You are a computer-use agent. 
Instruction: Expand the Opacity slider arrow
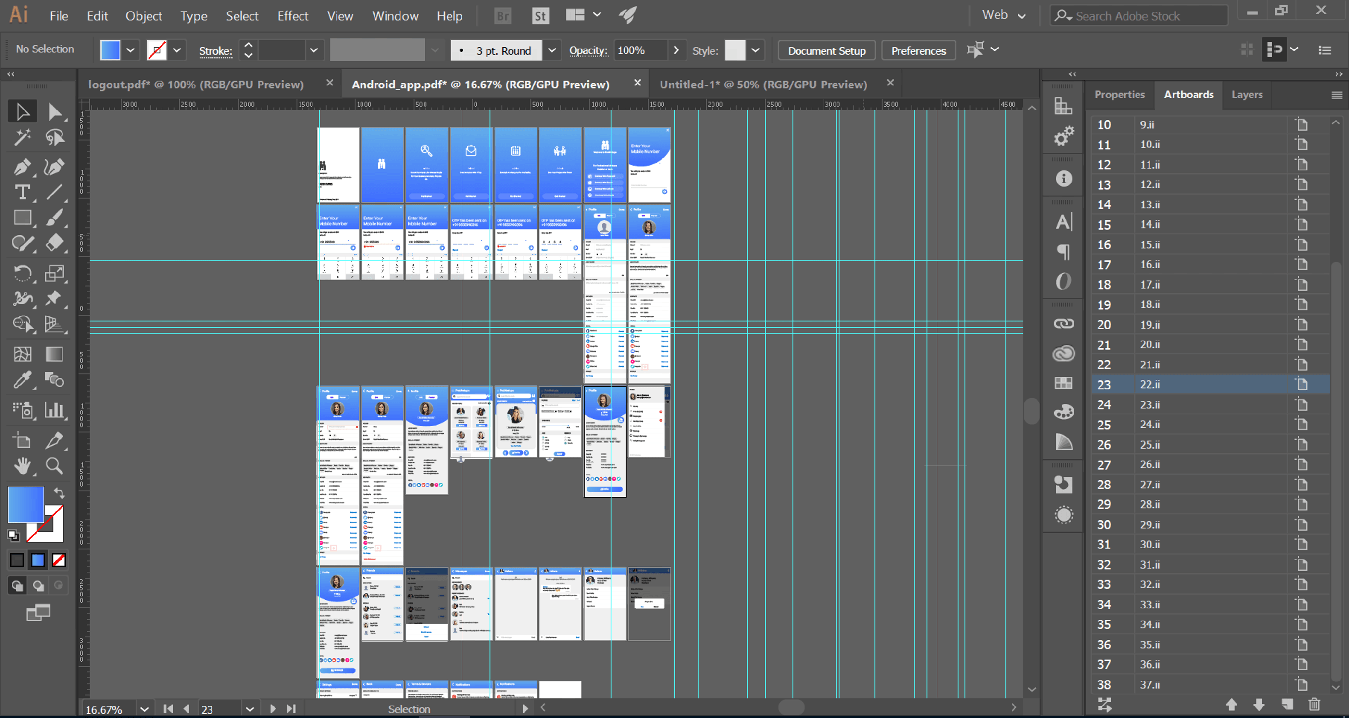[676, 50]
